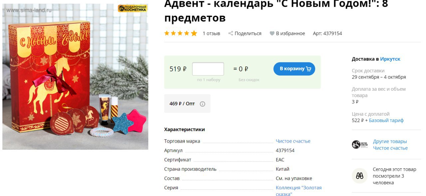Open the 1 отзыв reviews link
The image size is (426, 196).
click(x=211, y=33)
